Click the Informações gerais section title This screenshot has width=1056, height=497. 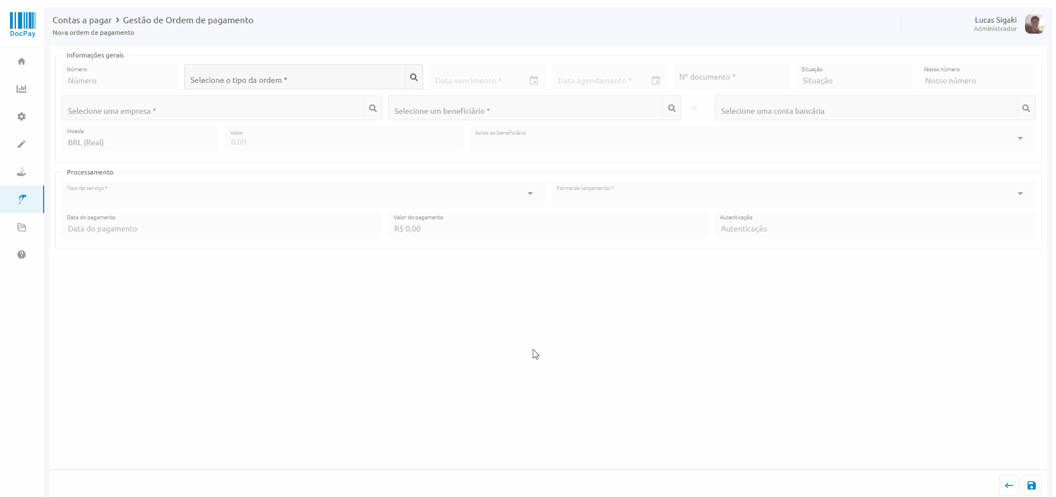point(95,55)
